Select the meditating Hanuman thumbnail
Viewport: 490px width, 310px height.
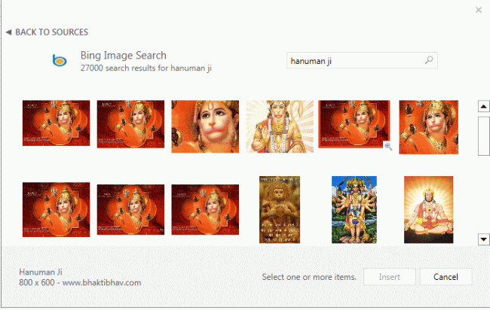pyautogui.click(x=428, y=210)
